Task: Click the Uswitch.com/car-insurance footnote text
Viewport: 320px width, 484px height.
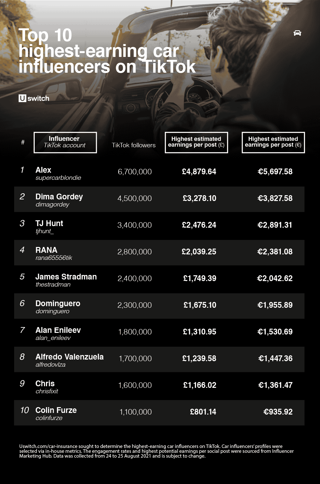Action: point(156,451)
